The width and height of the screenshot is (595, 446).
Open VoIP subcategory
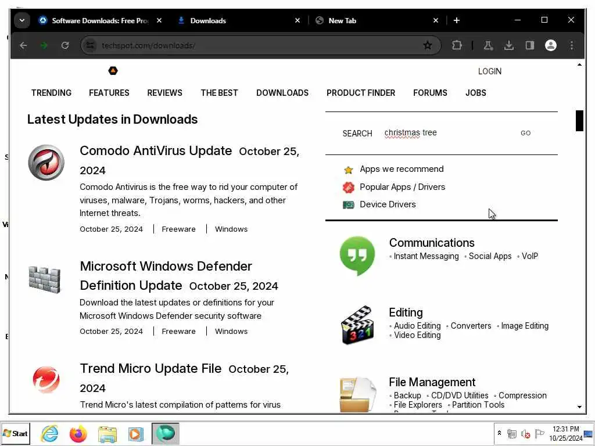530,256
